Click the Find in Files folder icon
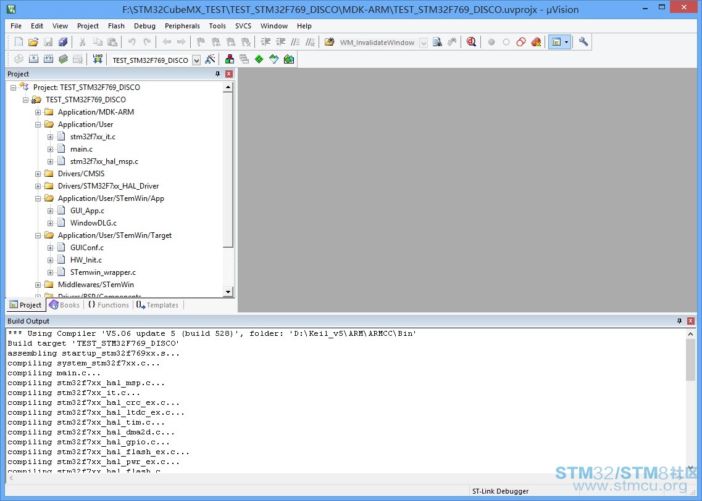702x501 pixels. [329, 42]
